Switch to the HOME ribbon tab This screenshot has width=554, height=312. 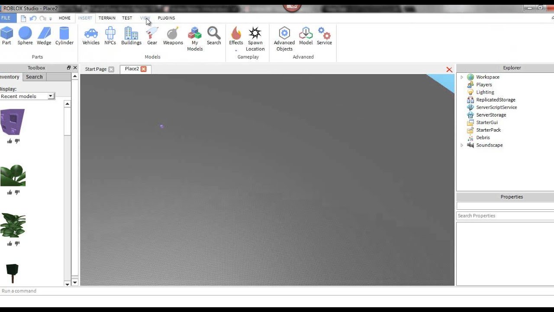[x=64, y=18]
